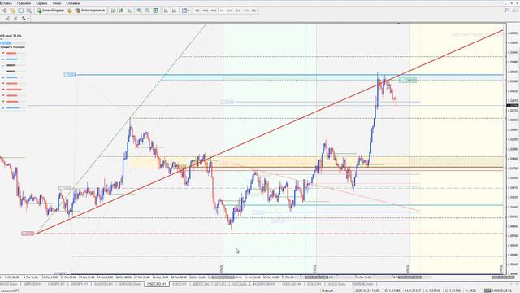Open the chat icon in the toolbar's top right corner
The width and height of the screenshot is (520, 293).
pyautogui.click(x=515, y=11)
